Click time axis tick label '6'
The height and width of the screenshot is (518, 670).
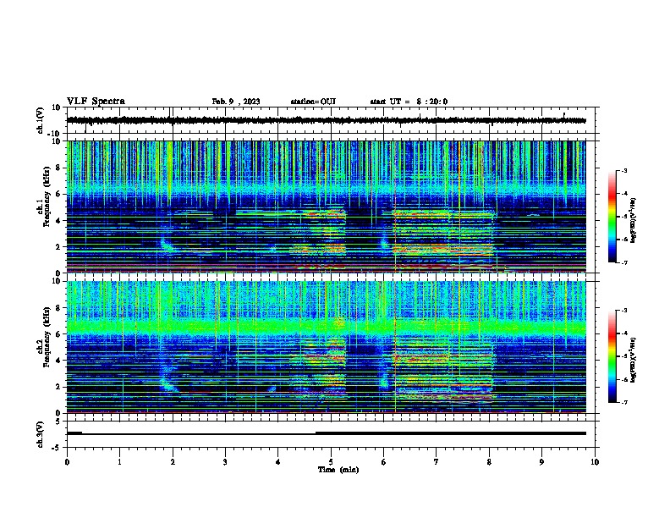pos(384,462)
